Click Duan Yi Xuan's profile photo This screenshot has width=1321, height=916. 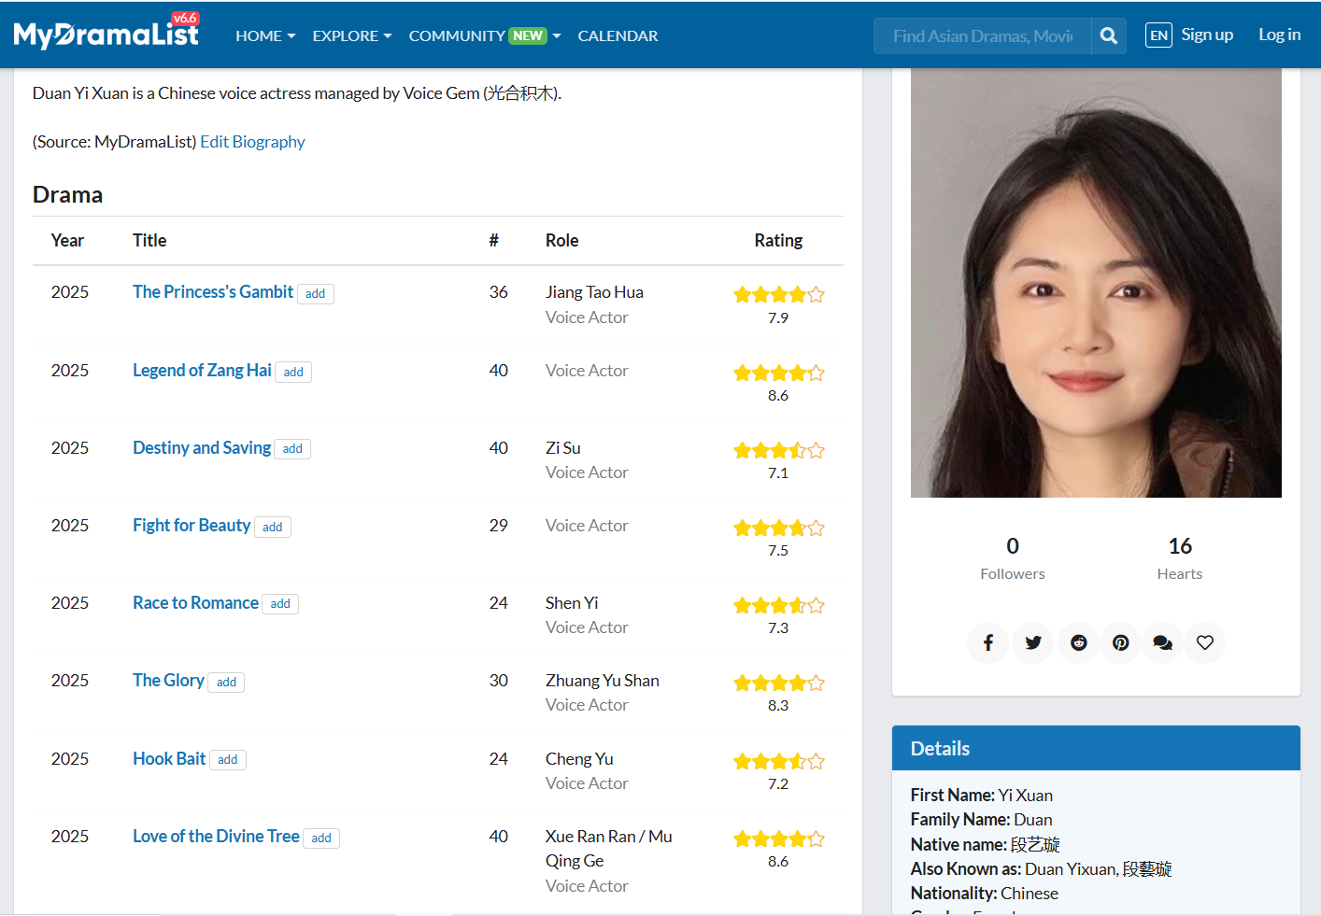click(1096, 283)
